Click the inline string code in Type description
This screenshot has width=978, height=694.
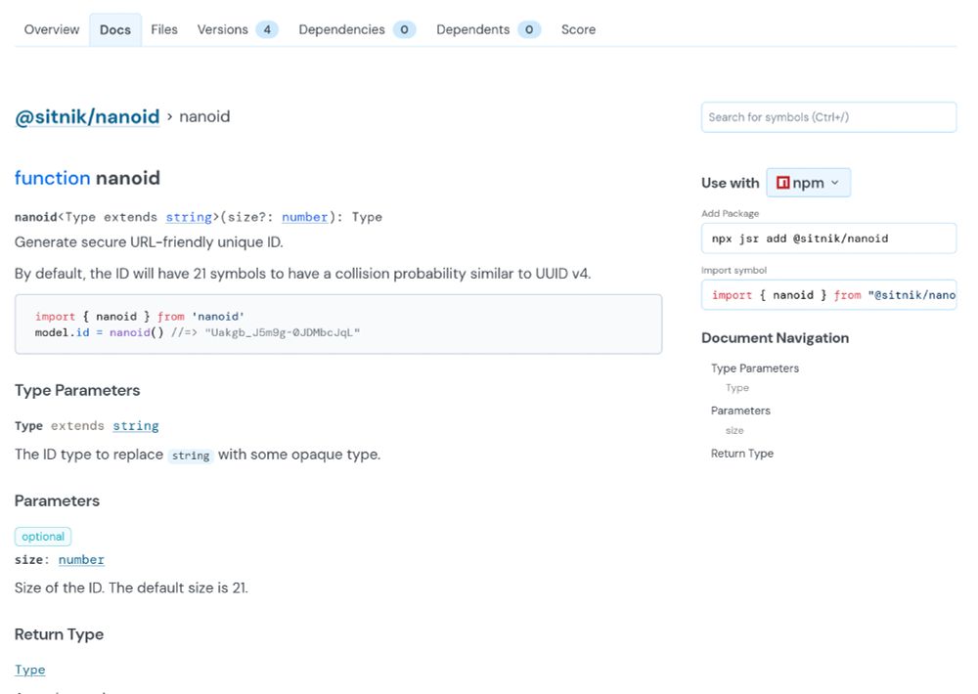click(191, 455)
